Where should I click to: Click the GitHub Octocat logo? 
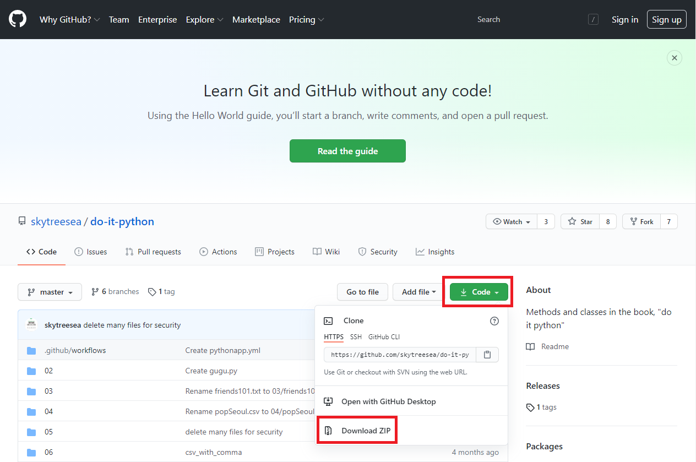tap(18, 19)
